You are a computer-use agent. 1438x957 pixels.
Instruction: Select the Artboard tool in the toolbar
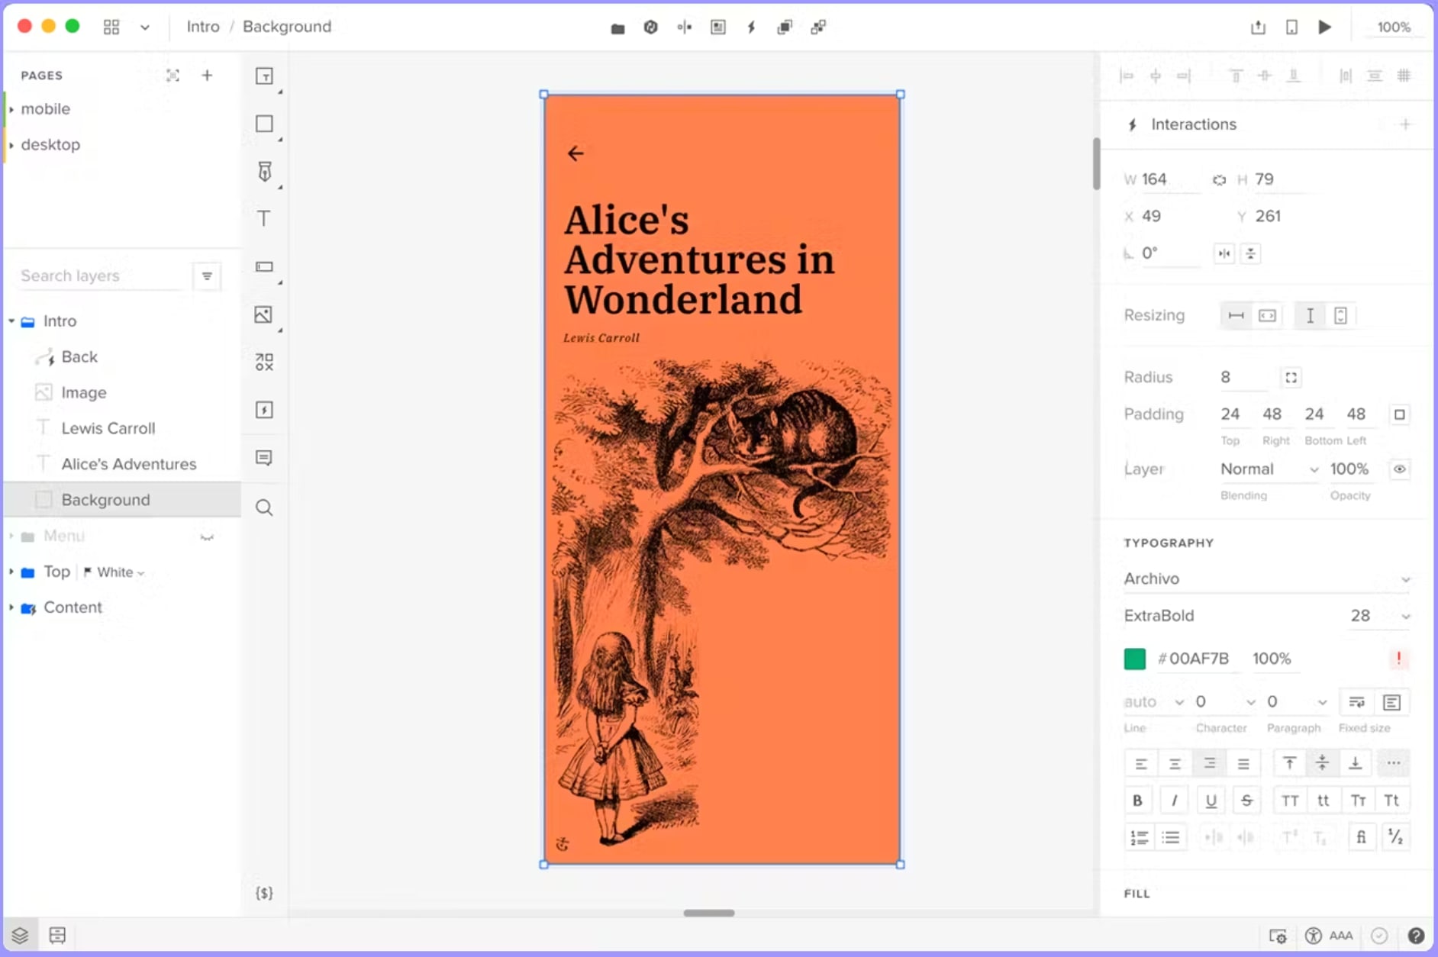[x=264, y=76]
